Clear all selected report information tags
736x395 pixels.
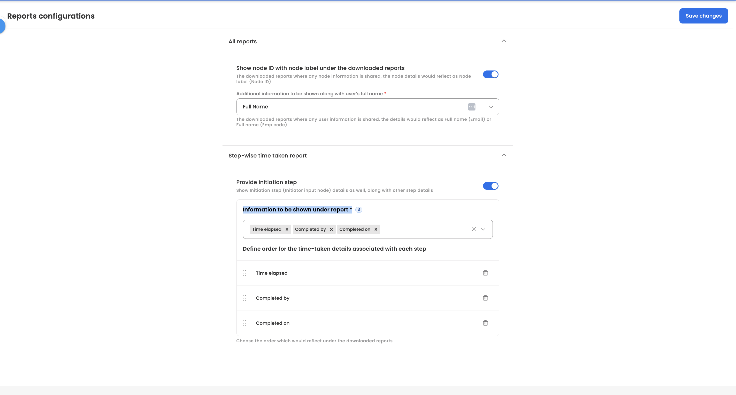pyautogui.click(x=473, y=229)
